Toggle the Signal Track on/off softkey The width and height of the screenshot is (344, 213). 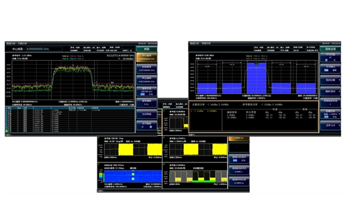(x=146, y=125)
